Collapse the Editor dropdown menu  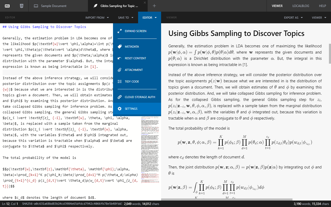coord(149,18)
